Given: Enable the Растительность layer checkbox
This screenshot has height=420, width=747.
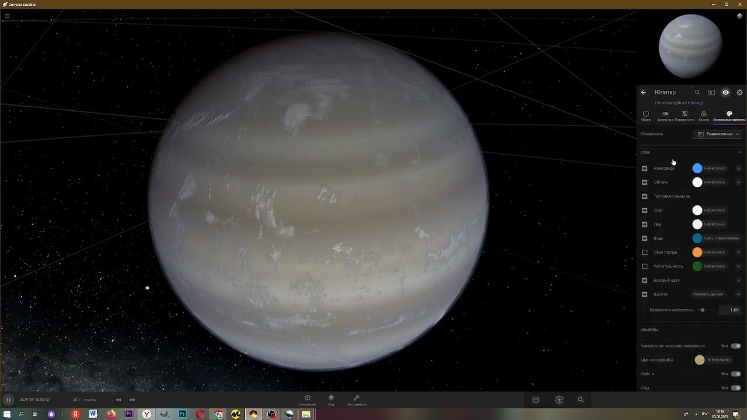Looking at the screenshot, I should 645,266.
